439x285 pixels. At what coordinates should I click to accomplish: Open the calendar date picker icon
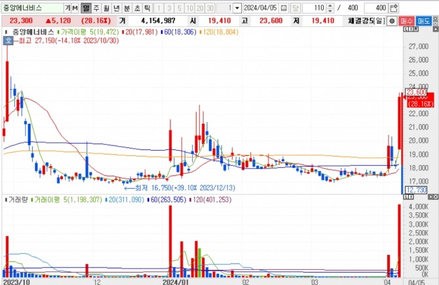click(x=284, y=8)
